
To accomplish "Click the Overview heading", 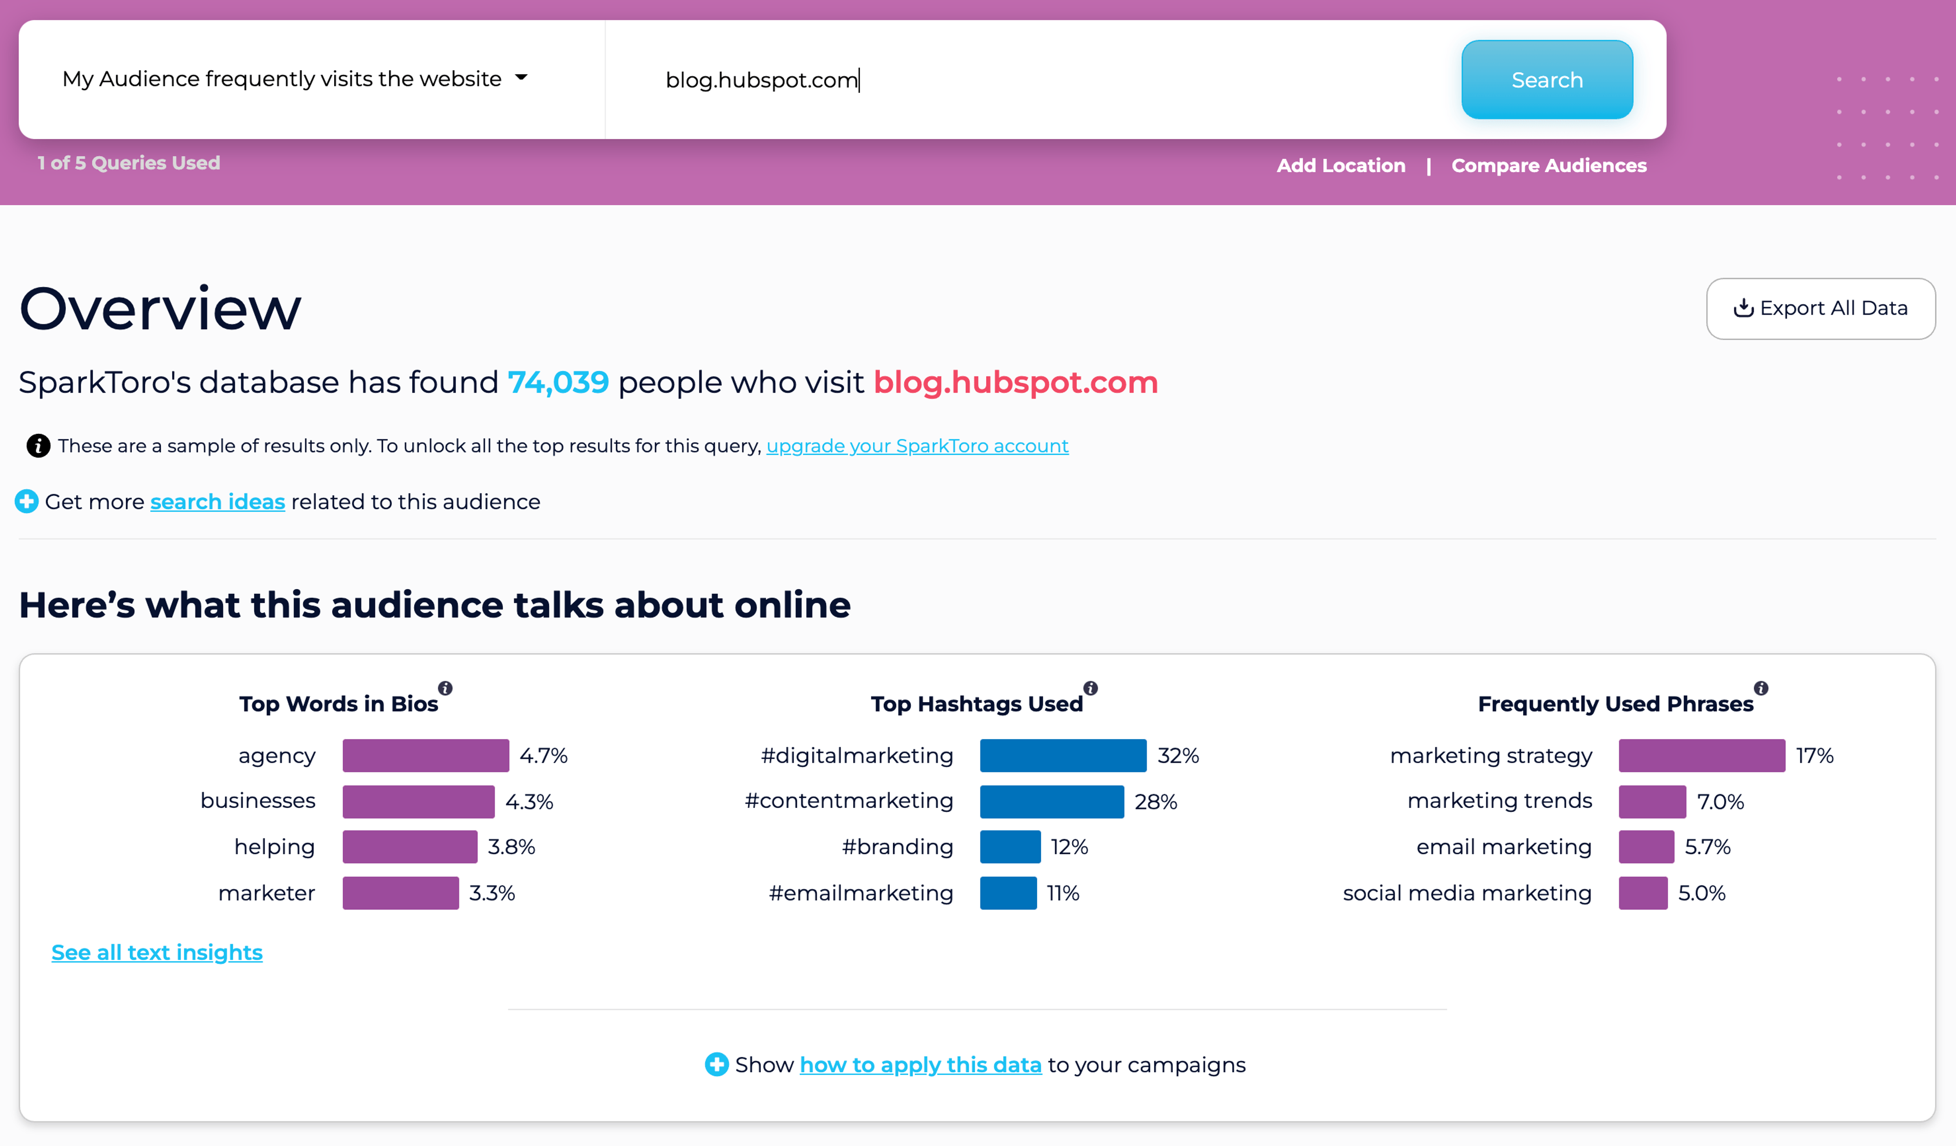I will pyautogui.click(x=160, y=309).
